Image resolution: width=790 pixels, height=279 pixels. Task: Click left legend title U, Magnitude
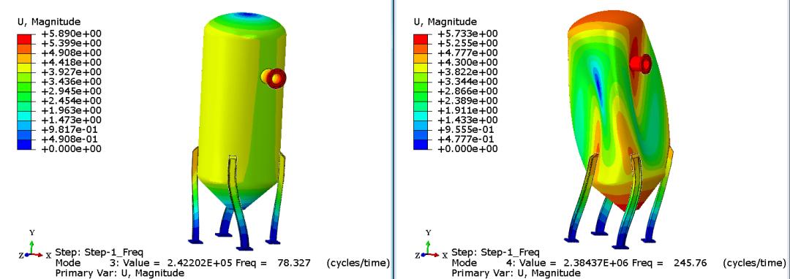(49, 22)
